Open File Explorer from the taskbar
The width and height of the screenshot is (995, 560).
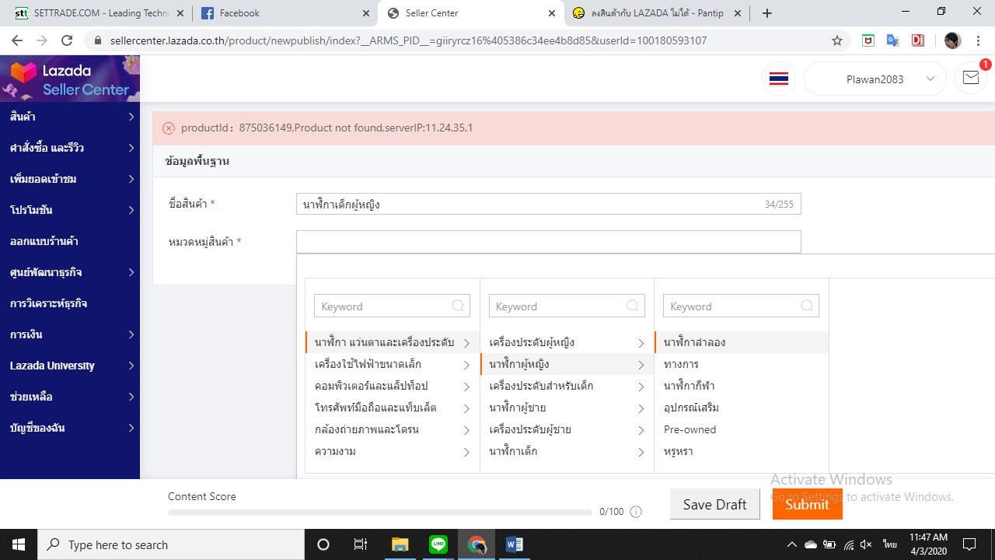[x=400, y=544]
